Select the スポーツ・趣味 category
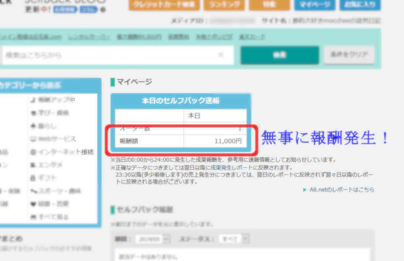This screenshot has width=404, height=261. coord(56,191)
